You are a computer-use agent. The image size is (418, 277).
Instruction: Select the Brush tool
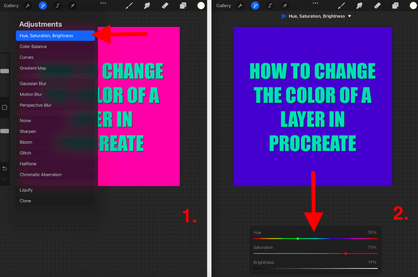(x=129, y=5)
